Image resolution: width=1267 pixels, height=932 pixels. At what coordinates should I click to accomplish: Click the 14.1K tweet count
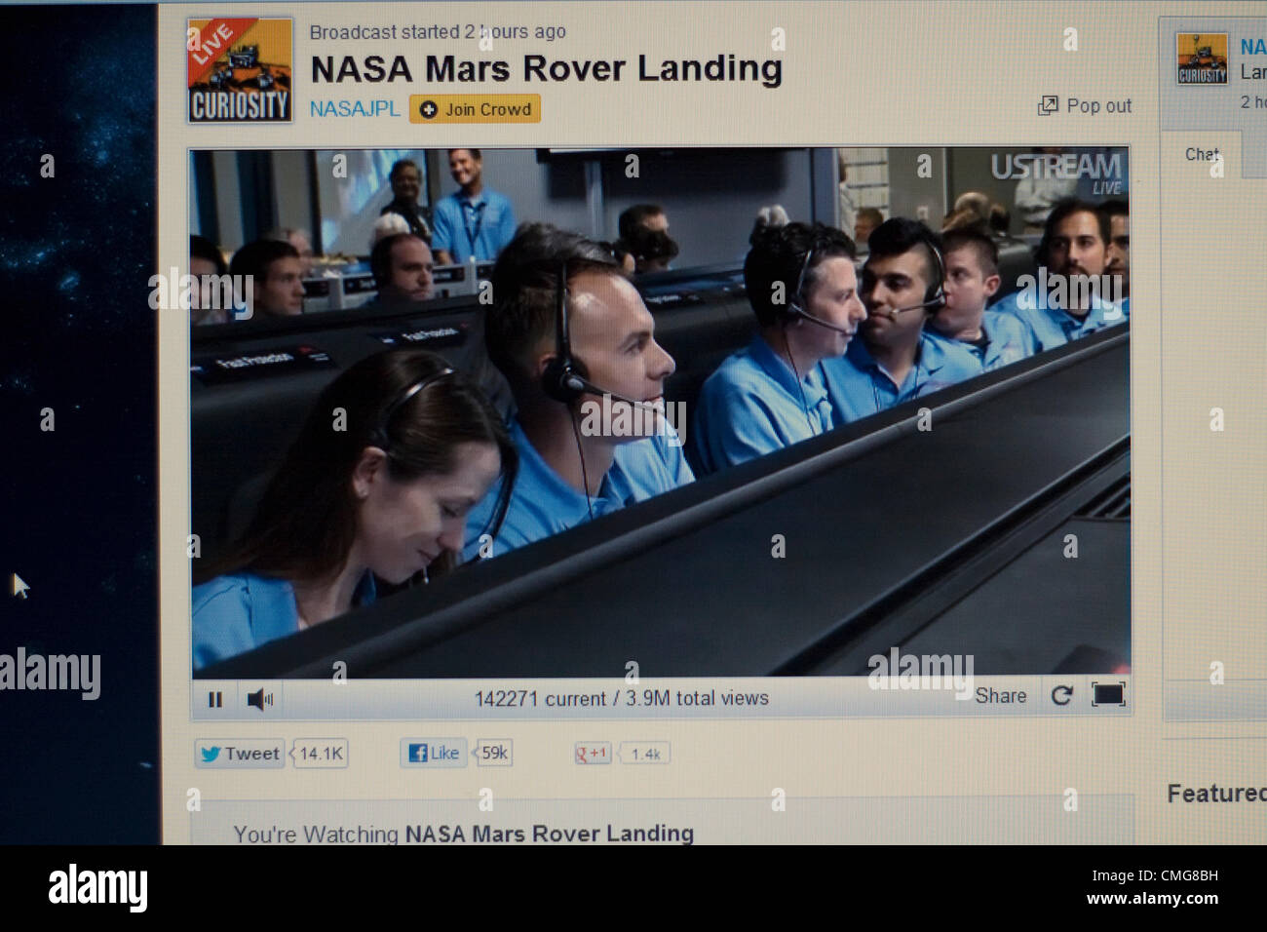[x=321, y=754]
